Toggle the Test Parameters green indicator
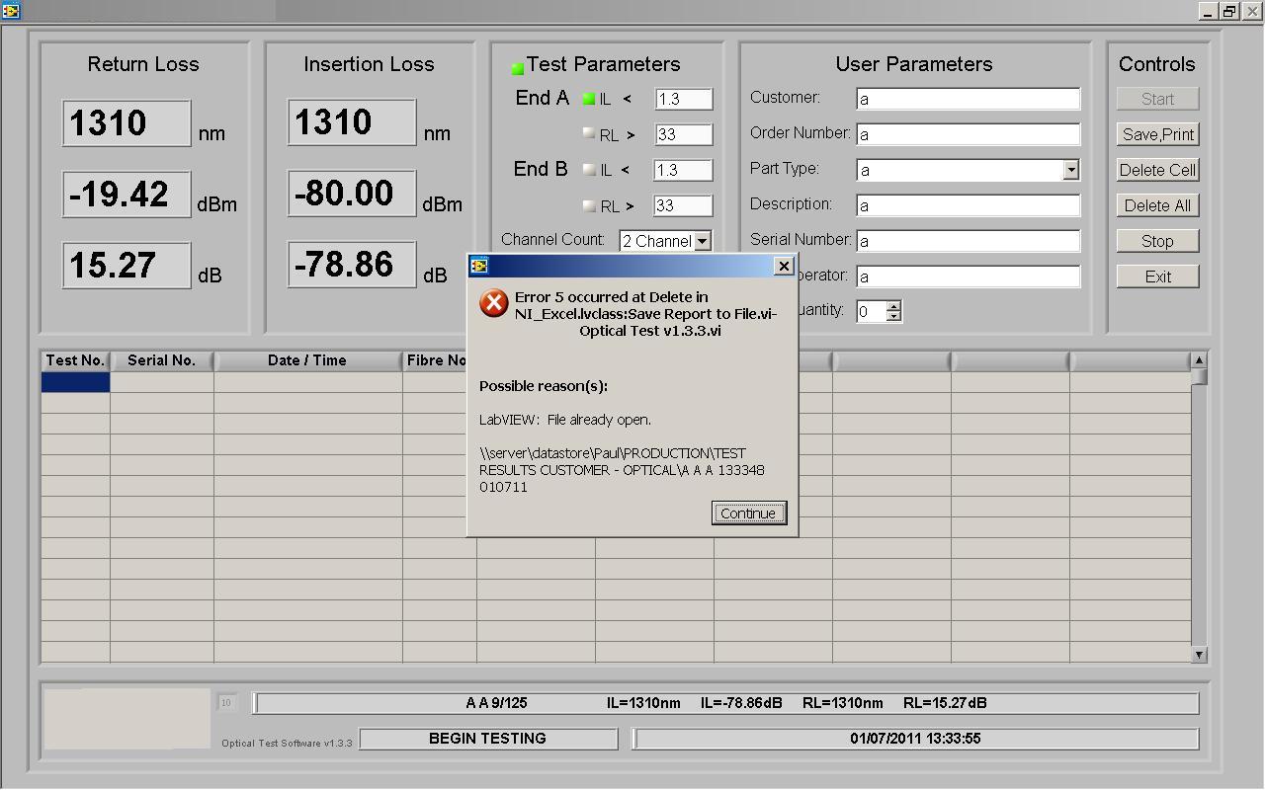The image size is (1265, 790). (517, 68)
